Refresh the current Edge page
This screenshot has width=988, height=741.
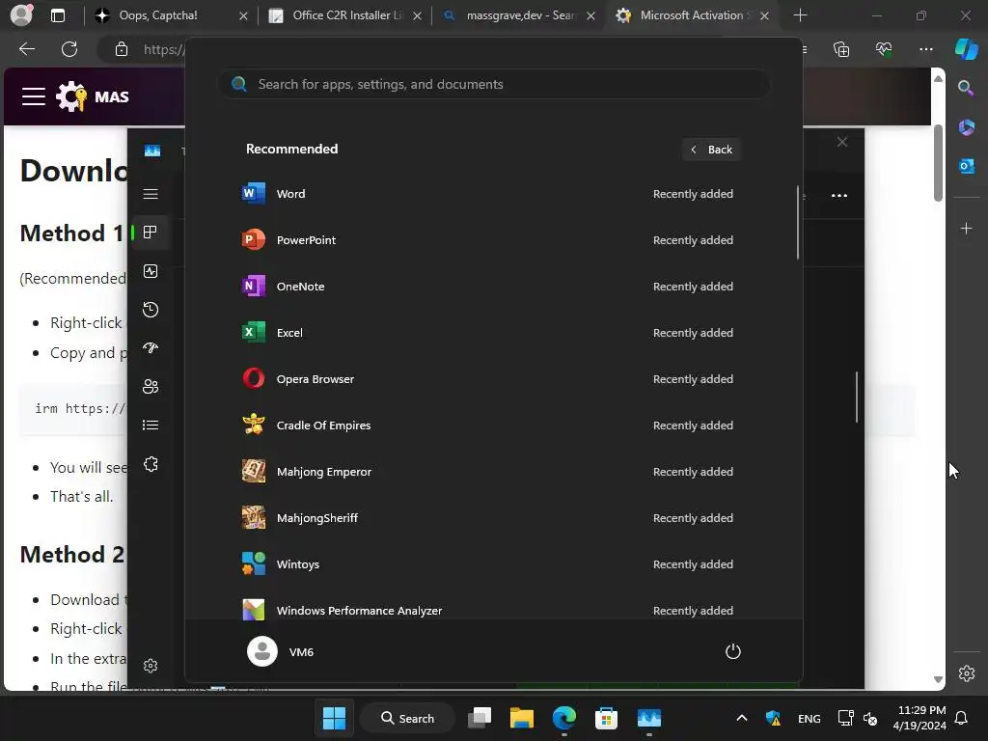(x=69, y=49)
